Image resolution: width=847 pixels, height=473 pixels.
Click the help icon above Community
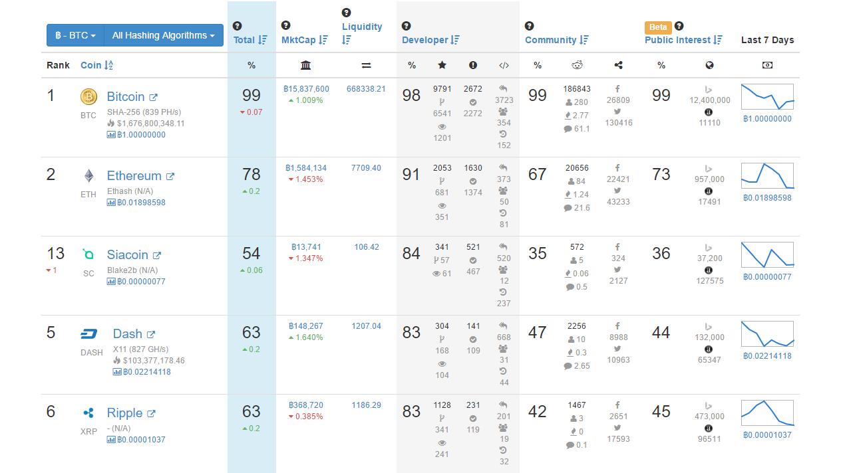529,26
